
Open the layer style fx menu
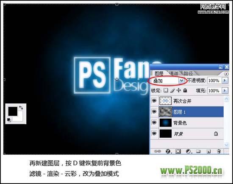tap(168, 151)
